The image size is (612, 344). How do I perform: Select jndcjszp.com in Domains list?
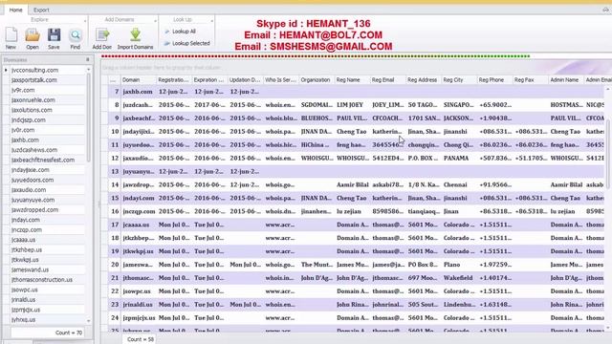(x=29, y=120)
